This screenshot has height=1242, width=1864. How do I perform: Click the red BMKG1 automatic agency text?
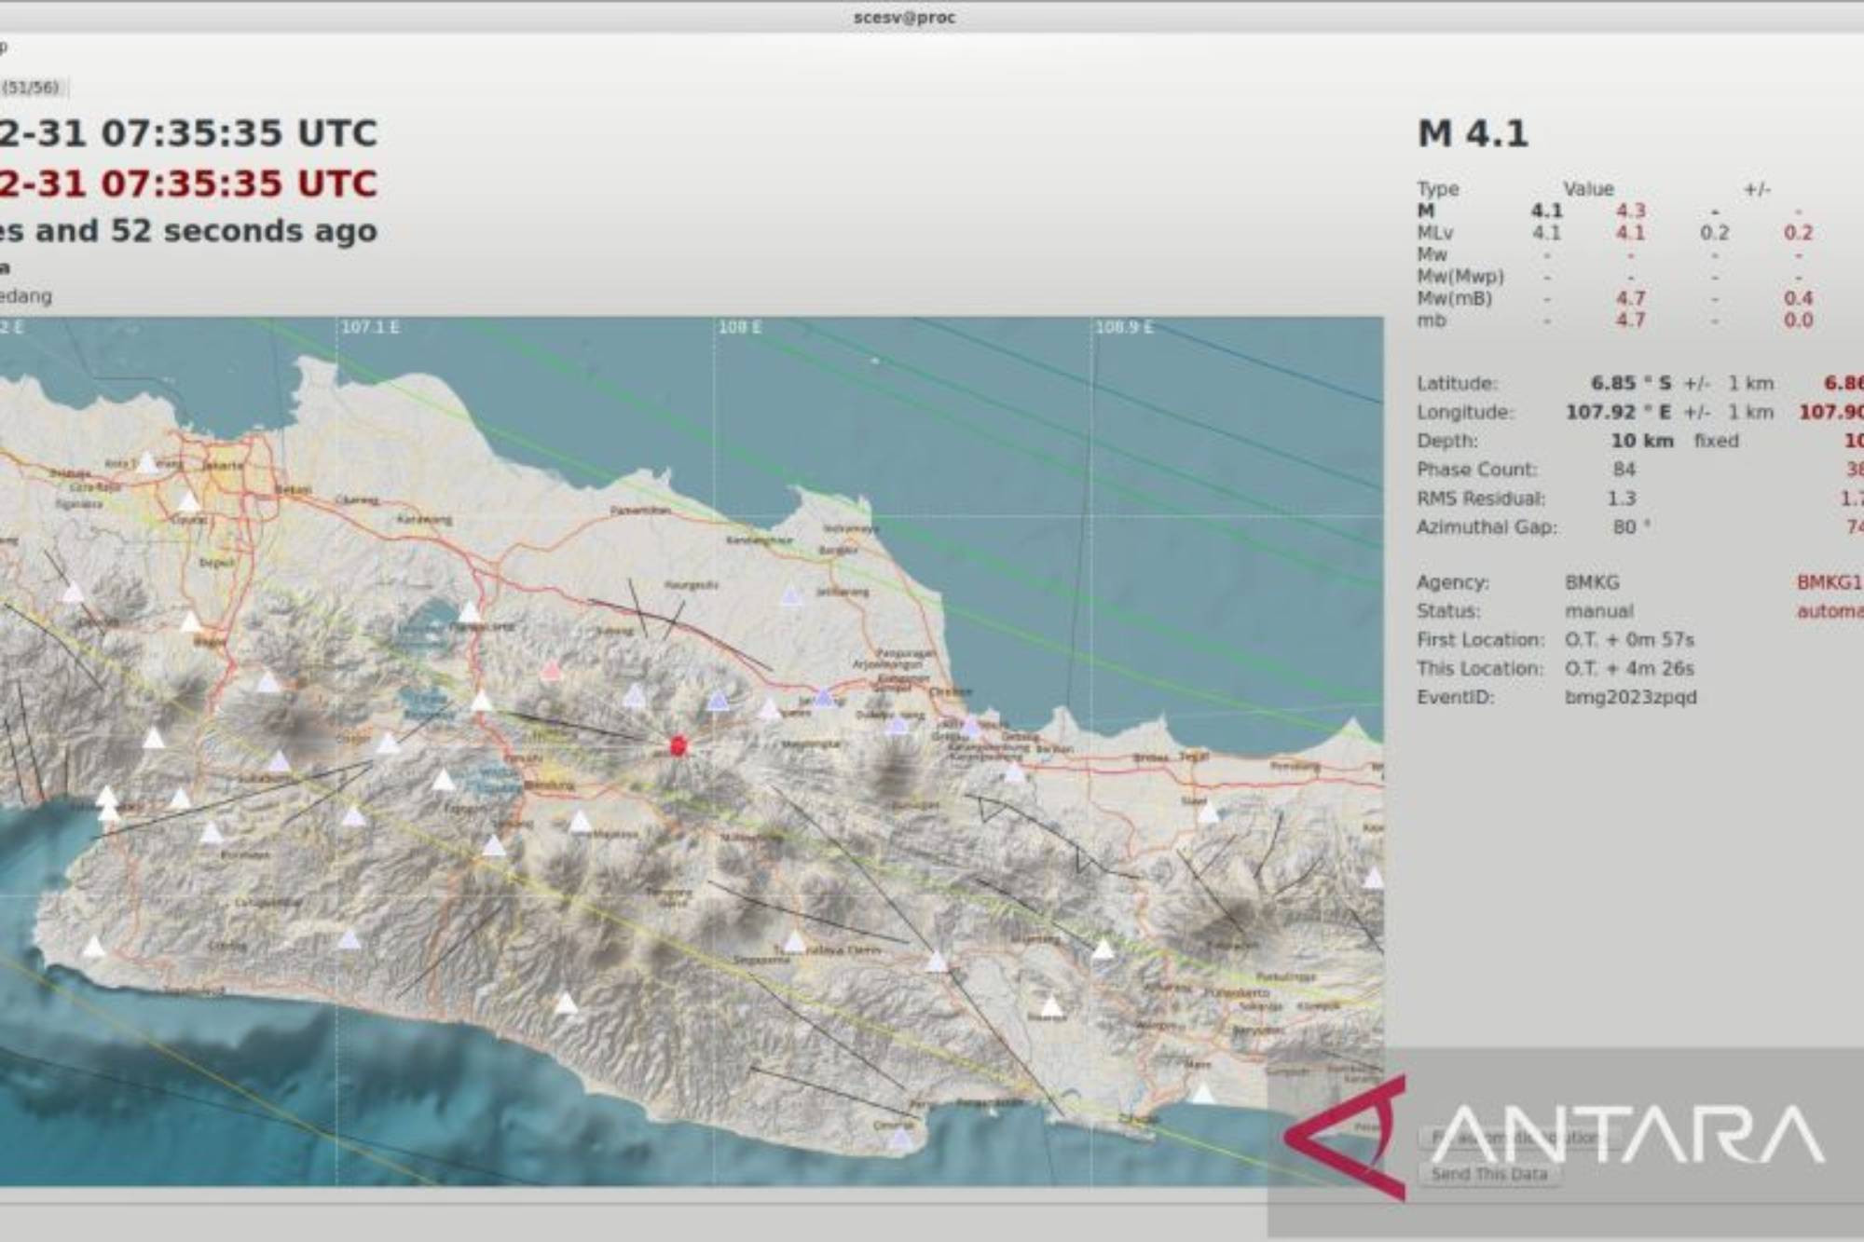tap(1830, 582)
